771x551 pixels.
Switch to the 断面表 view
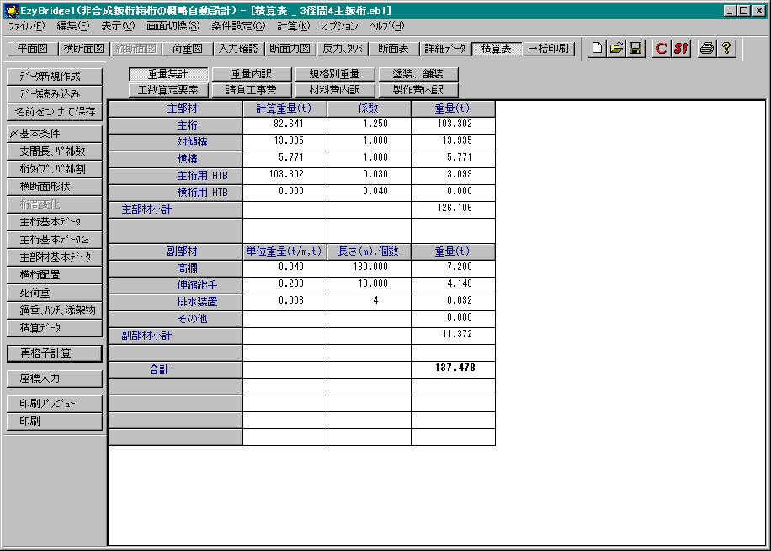(393, 49)
